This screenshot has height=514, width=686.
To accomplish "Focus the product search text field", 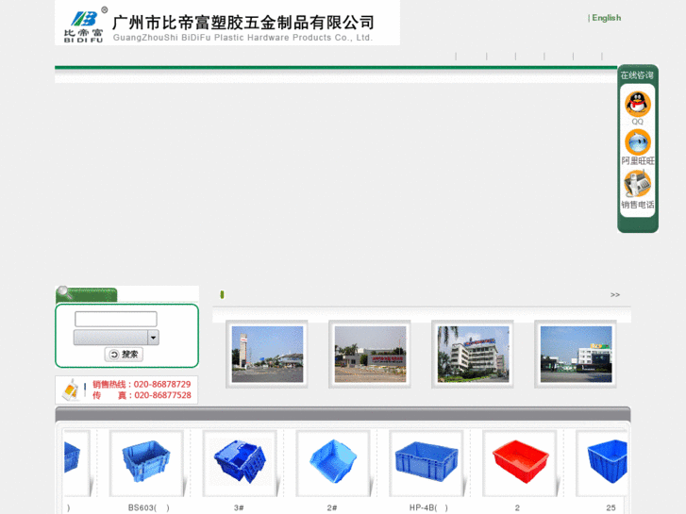I will [116, 319].
